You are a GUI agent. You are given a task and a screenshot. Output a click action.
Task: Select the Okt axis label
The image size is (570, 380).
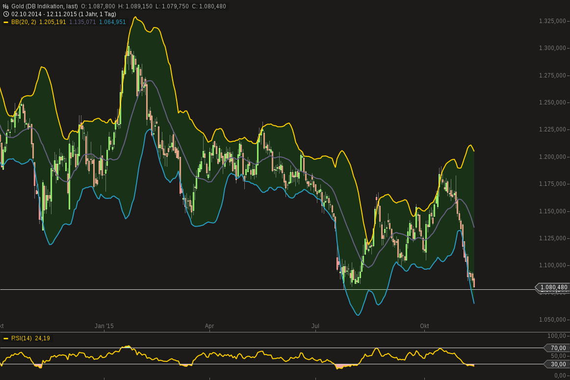tap(424, 326)
